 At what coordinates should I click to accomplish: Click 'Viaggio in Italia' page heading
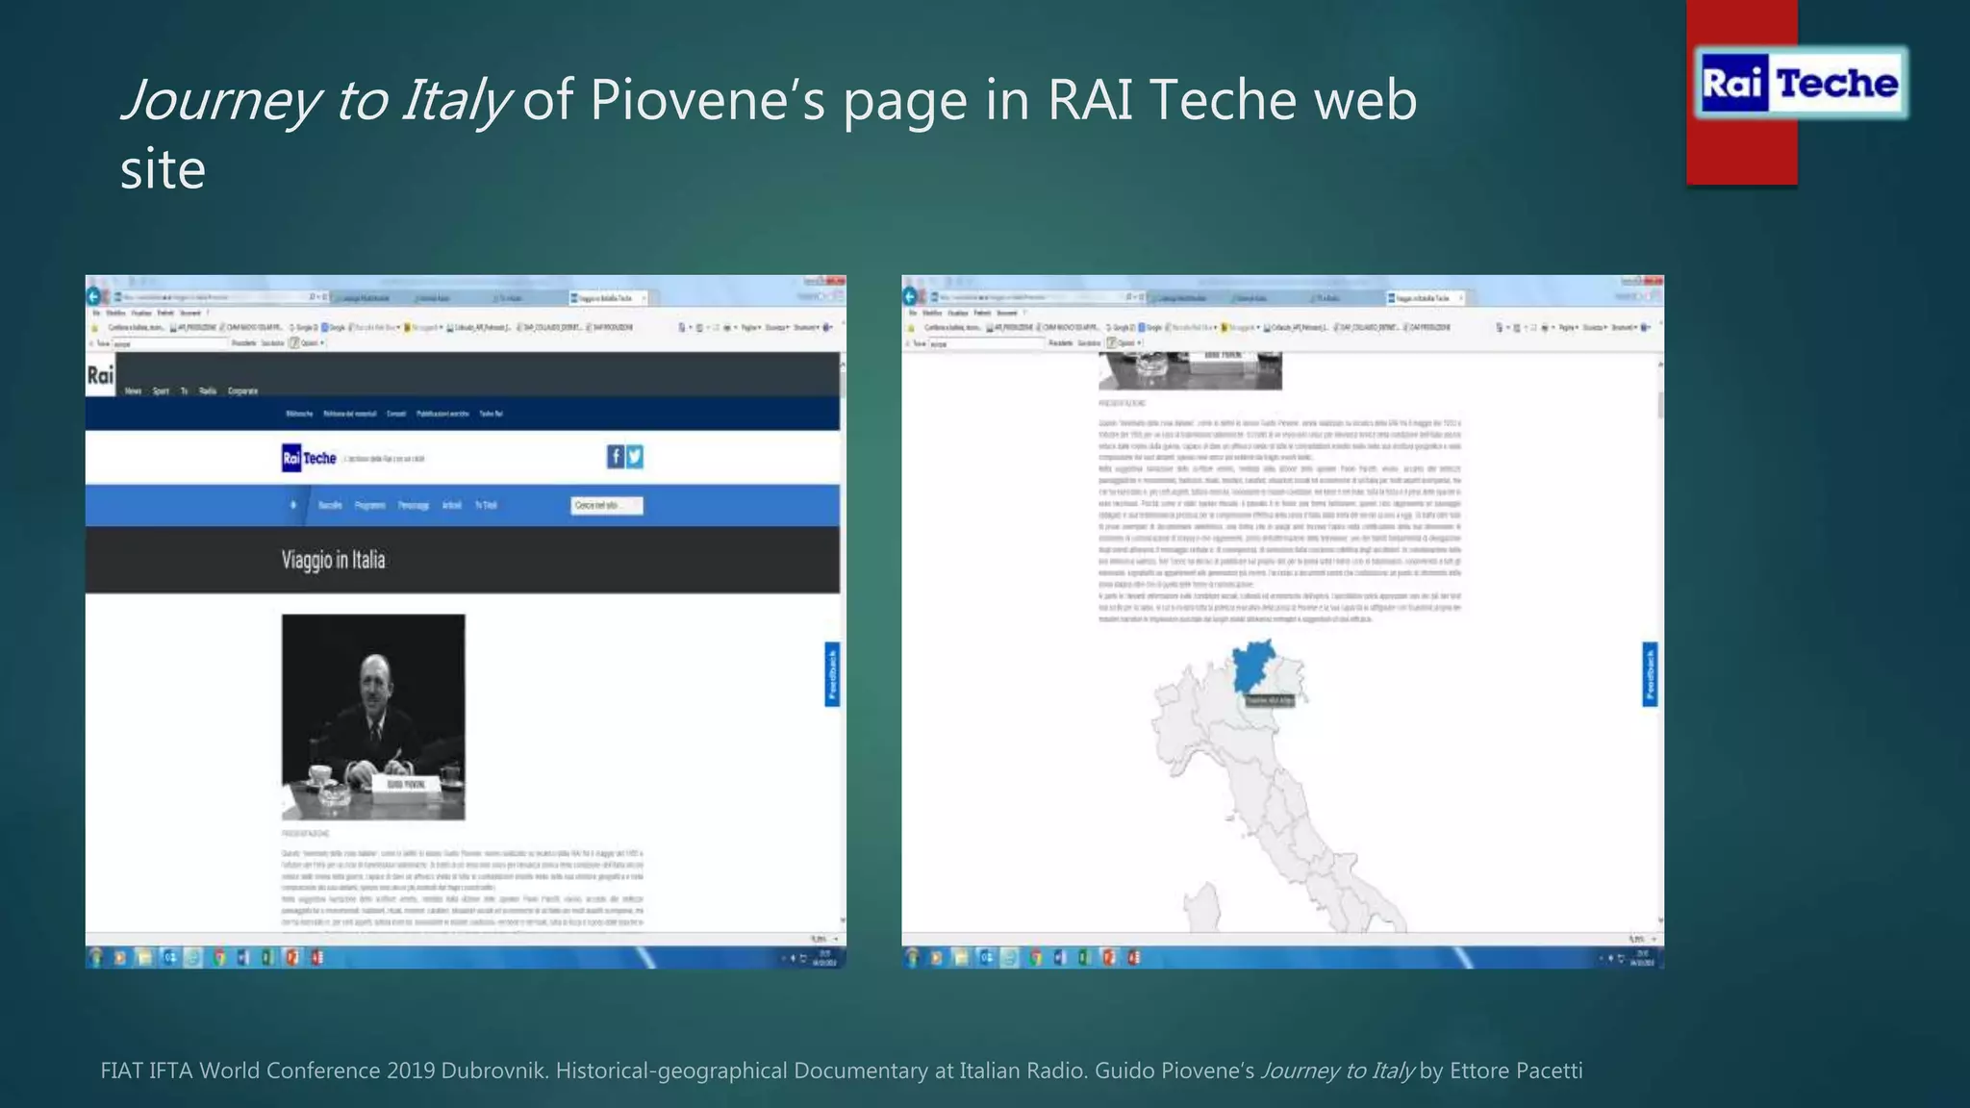(x=333, y=560)
